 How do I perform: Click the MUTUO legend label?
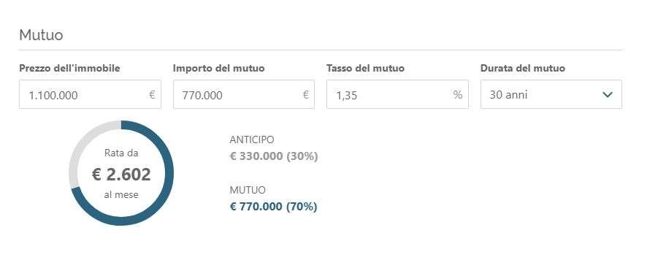point(248,190)
